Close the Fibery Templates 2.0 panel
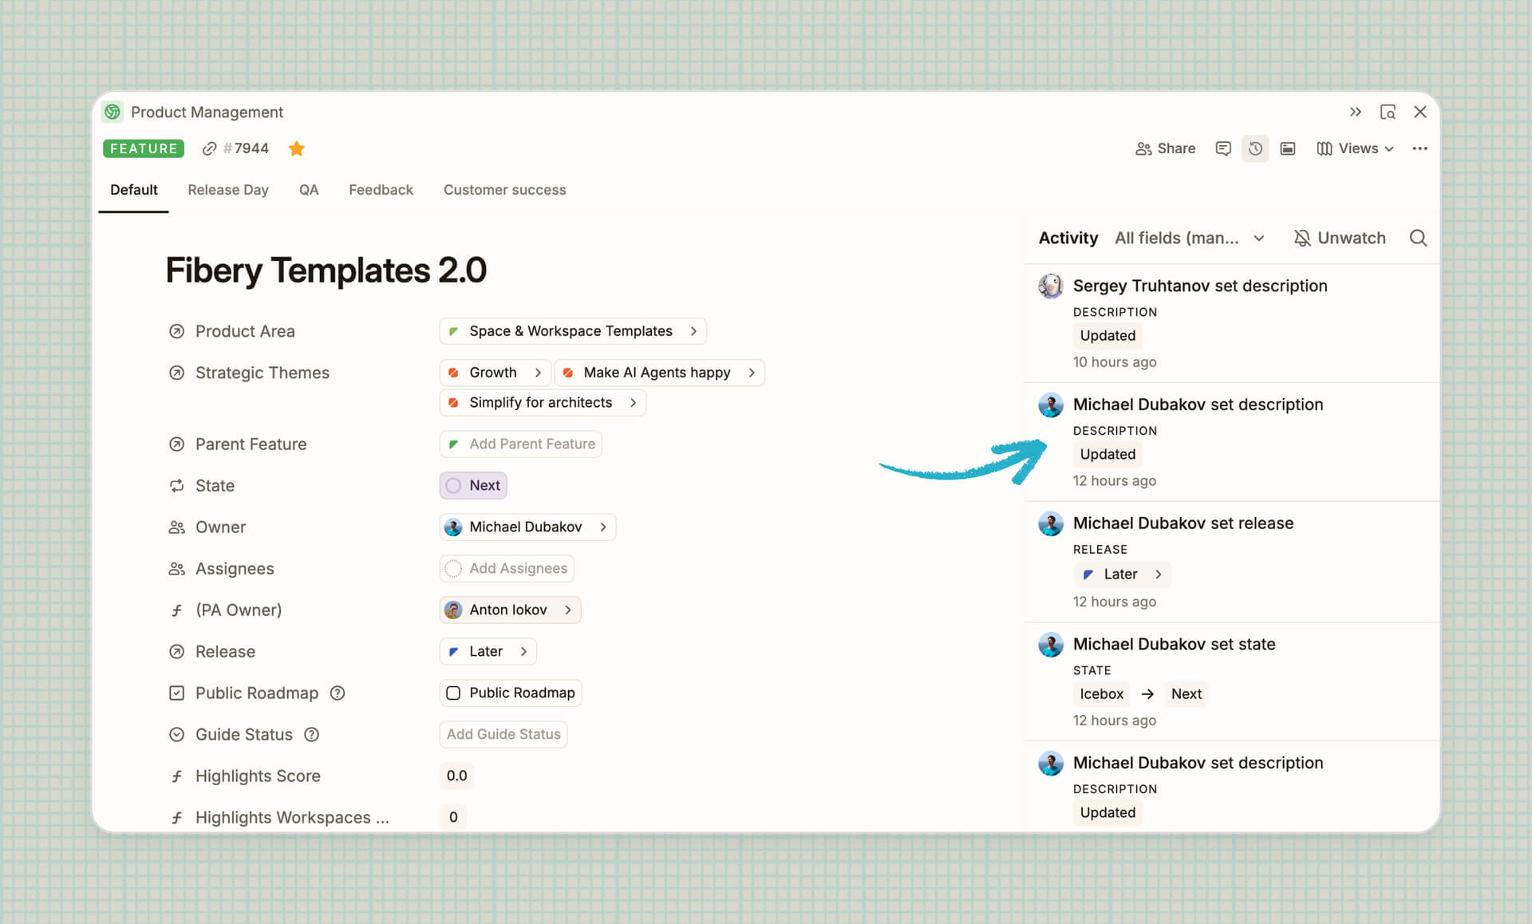Screen dimensions: 1532x924 1420,112
